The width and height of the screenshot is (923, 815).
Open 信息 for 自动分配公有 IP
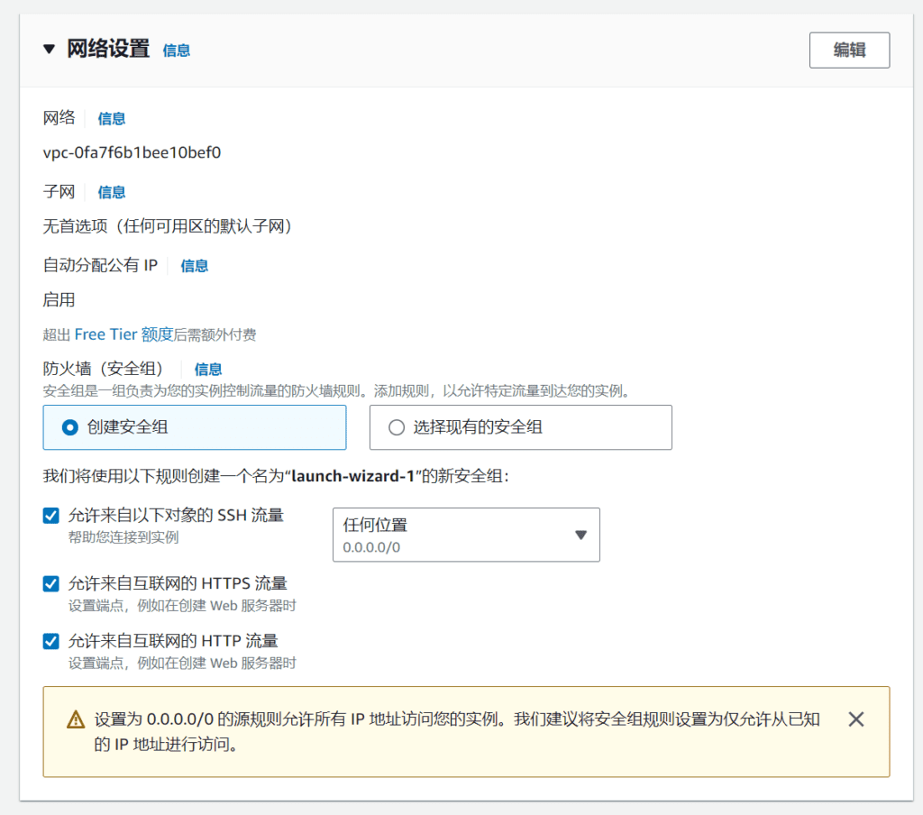pyautogui.click(x=193, y=265)
